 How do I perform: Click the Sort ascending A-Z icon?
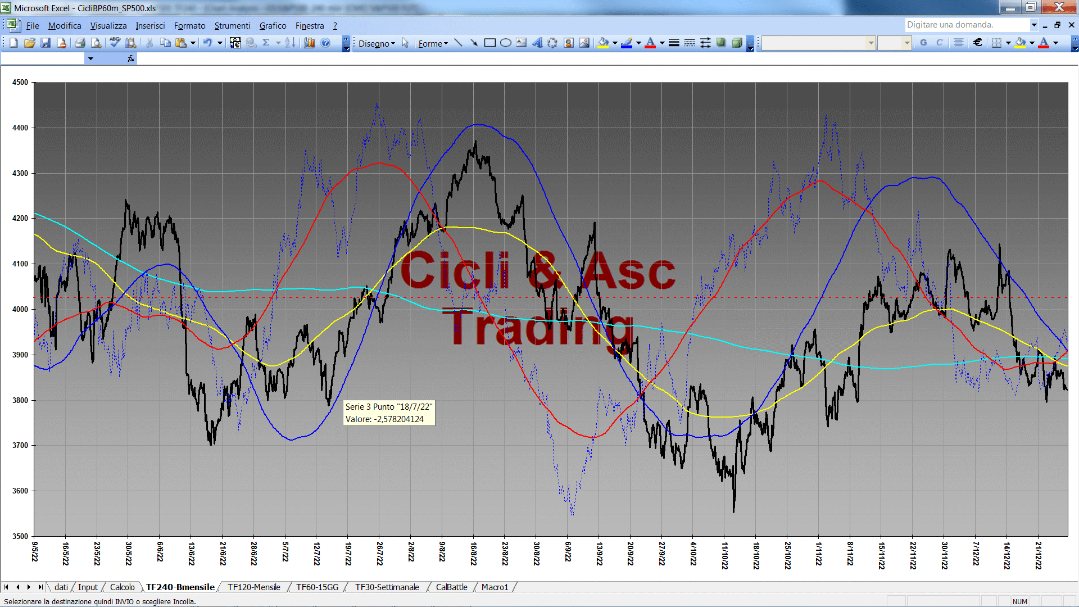290,43
